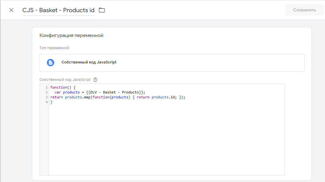Viewport: 325px width, 182px height.
Task: Click the Собственный код JavaScript field label
Action: [x=65, y=80]
